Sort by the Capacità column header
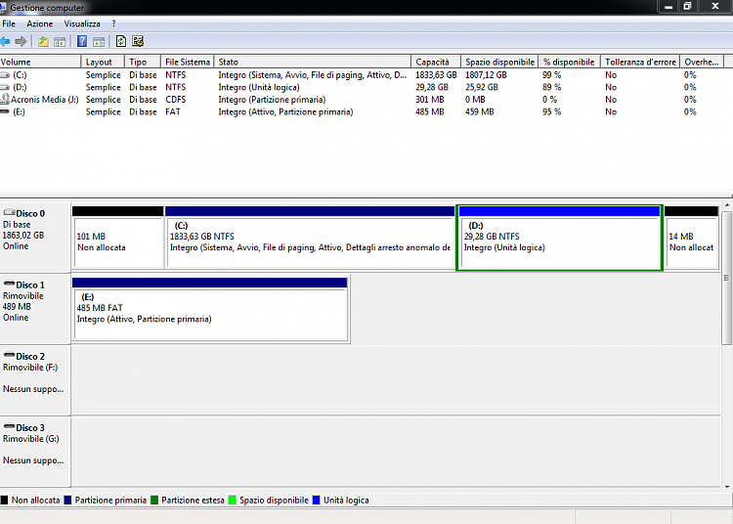This screenshot has width=733, height=524. (x=436, y=62)
